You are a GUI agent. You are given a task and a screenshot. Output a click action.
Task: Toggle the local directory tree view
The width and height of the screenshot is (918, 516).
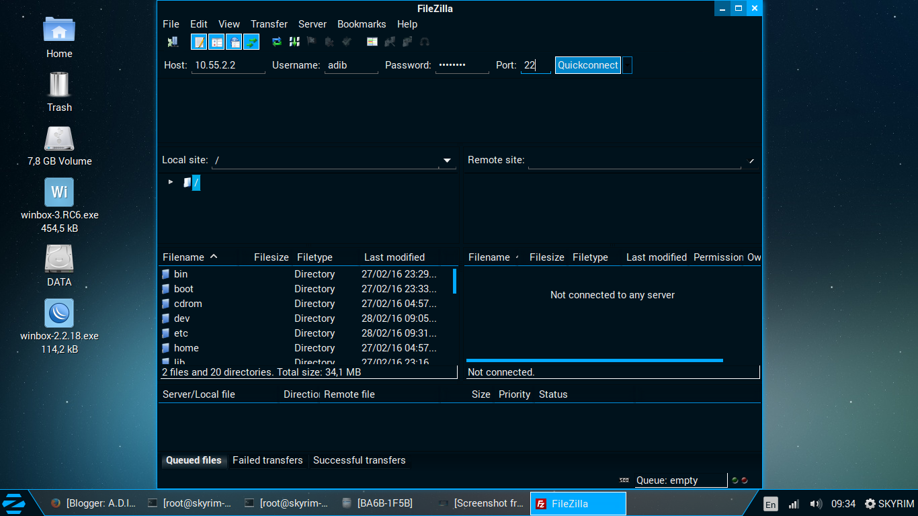(x=216, y=42)
